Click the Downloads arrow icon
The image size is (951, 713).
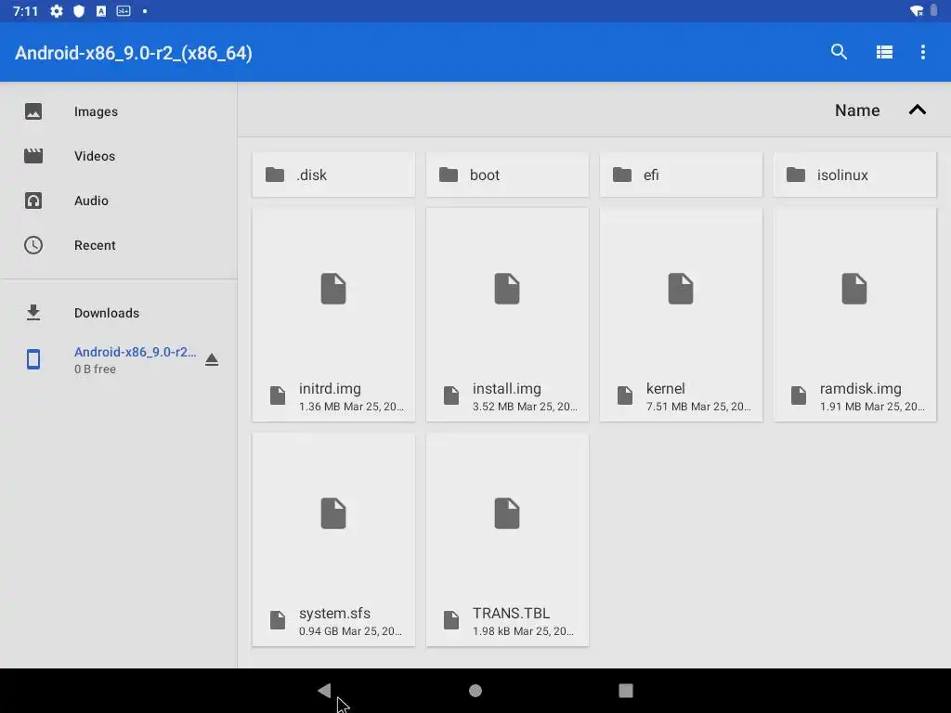tap(33, 313)
